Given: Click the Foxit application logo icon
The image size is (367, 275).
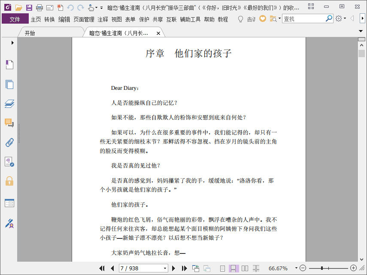Looking at the screenshot, I should (x=8, y=7).
